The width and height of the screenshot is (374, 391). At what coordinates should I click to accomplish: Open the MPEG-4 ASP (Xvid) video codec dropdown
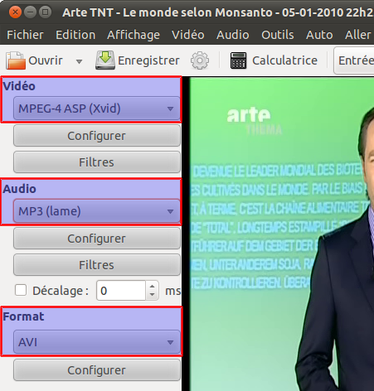pos(97,109)
